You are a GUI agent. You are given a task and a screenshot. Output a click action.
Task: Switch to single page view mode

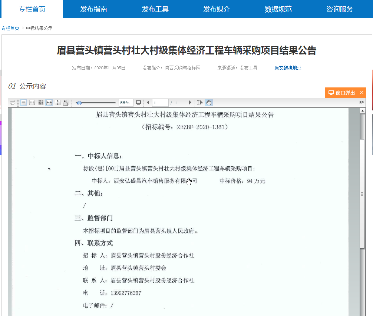pyautogui.click(x=23, y=103)
